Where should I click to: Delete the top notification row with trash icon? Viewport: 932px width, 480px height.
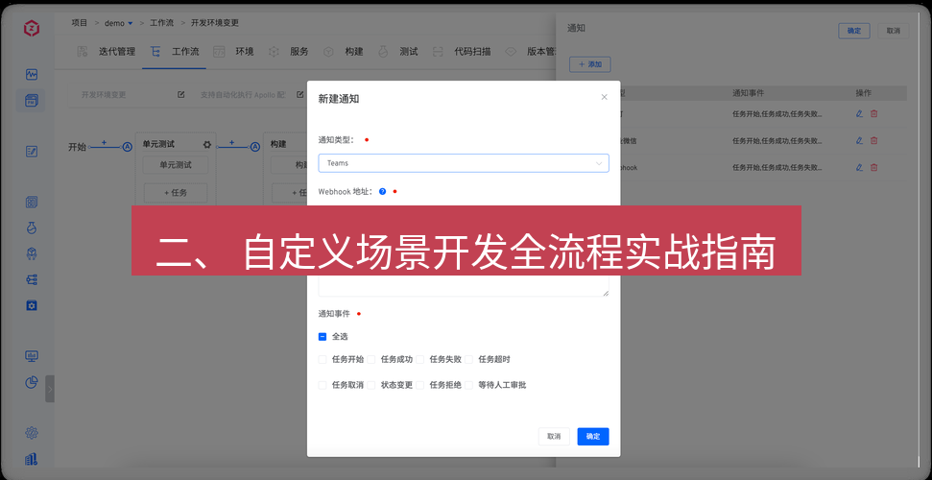click(873, 113)
